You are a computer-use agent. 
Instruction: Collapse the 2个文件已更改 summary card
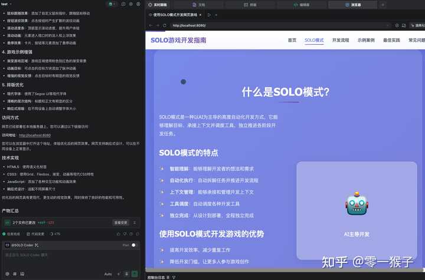tap(135, 223)
